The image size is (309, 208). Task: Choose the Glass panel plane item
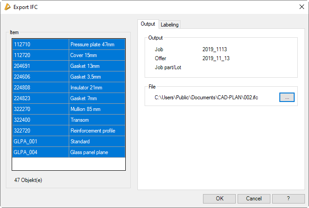pos(68,152)
